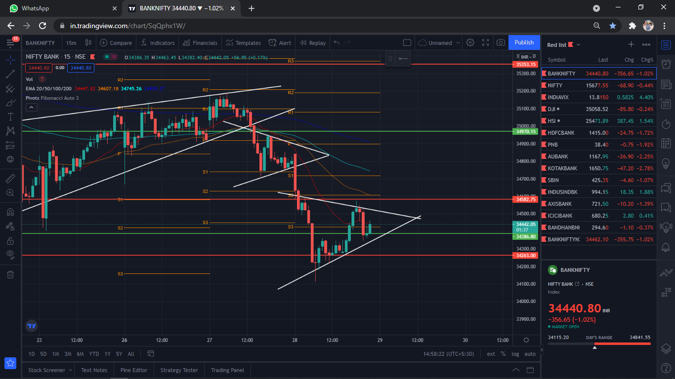Open the chart layout selector

[407, 43]
